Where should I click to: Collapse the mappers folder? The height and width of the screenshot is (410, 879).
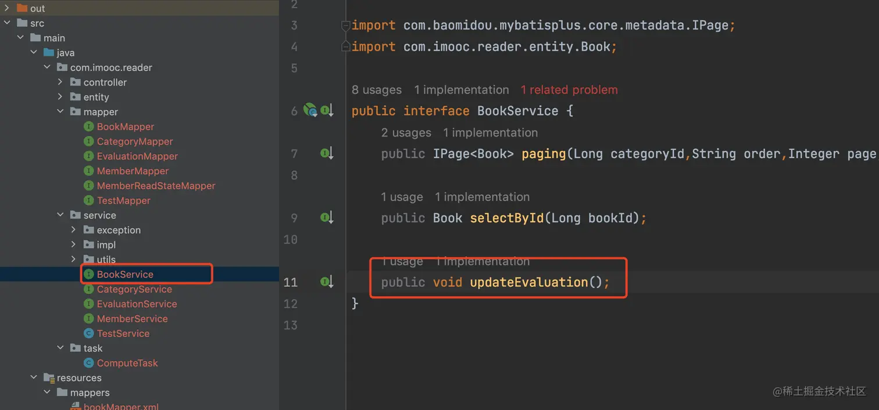tap(47, 393)
